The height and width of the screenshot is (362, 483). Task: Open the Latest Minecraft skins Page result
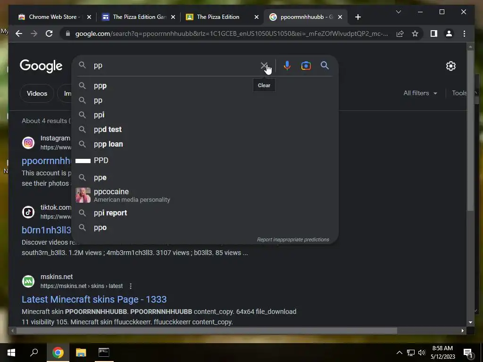94,299
